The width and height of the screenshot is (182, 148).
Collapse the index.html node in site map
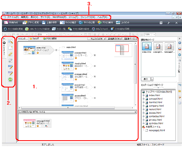(56, 50)
